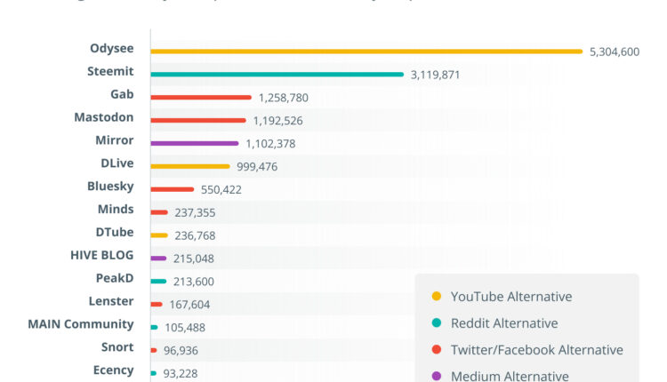Toggle the Twitter/Facebook Alternative legend label
Screen dimensions: 667x382
[x=536, y=350]
